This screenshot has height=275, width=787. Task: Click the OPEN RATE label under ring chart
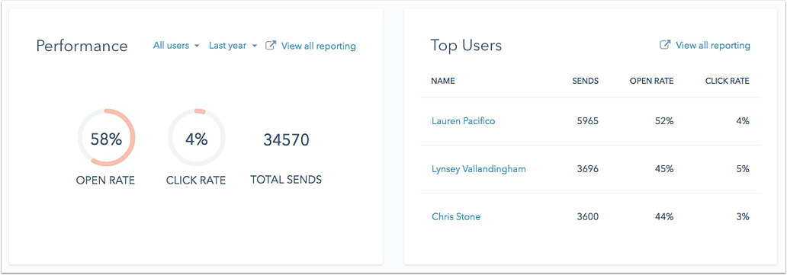tap(105, 180)
